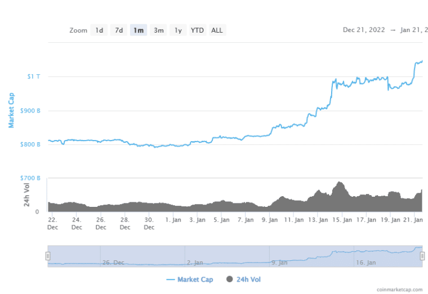This screenshot has height=294, width=428.
Task: Choose the YTD zoom option
Action: pyautogui.click(x=197, y=30)
